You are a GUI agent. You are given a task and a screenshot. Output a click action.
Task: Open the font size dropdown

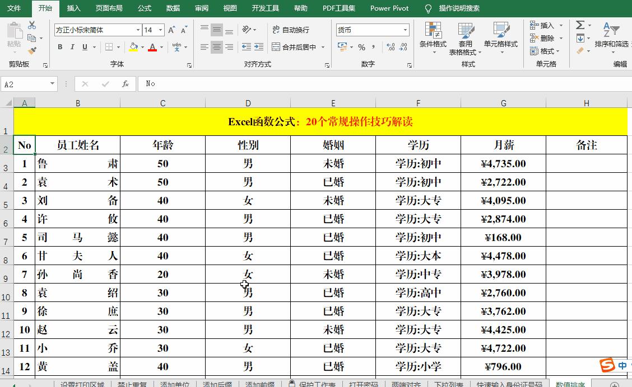[x=161, y=29]
